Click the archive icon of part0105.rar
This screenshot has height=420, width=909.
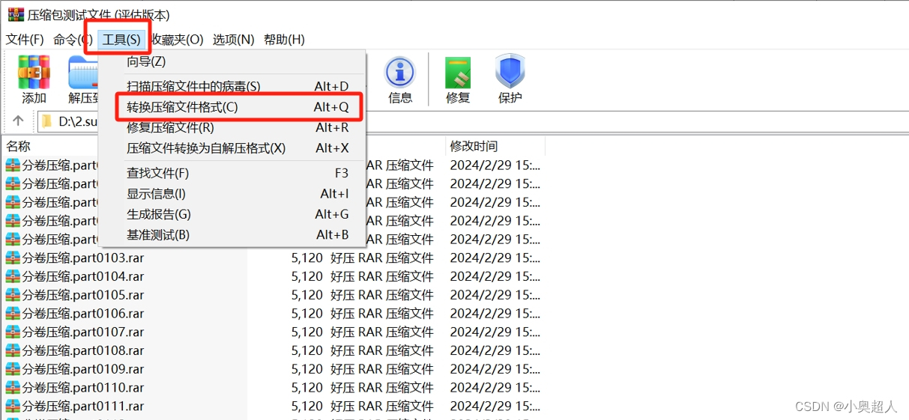point(13,295)
